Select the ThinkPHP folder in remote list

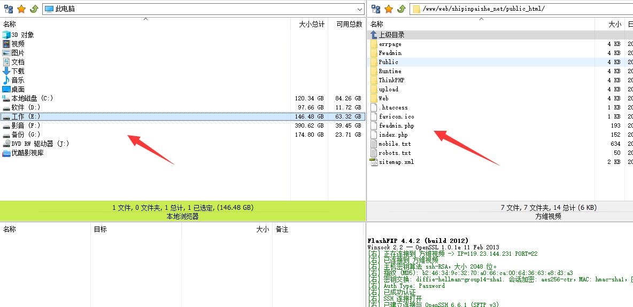click(x=391, y=80)
